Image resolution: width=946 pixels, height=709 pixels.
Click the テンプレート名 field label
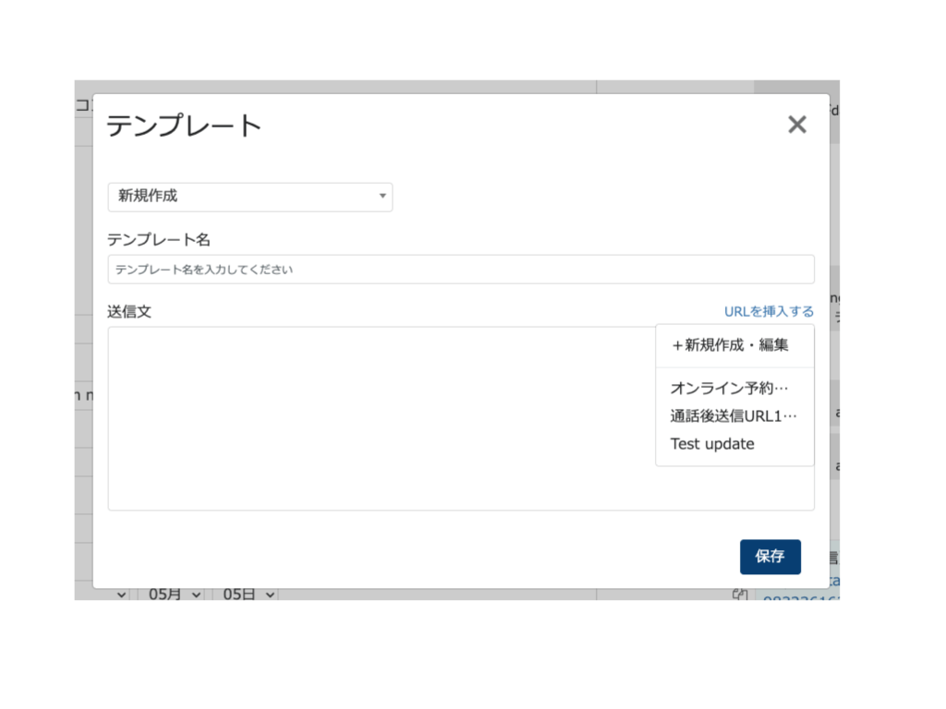pyautogui.click(x=159, y=240)
